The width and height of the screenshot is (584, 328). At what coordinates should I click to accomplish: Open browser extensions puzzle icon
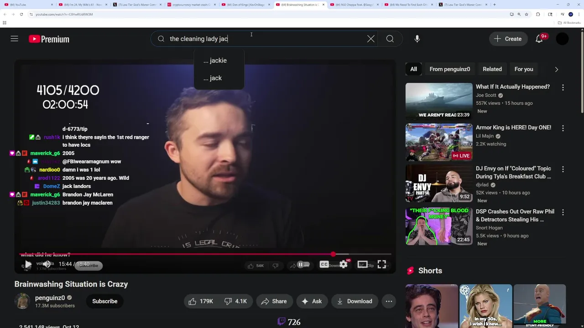pos(538,14)
